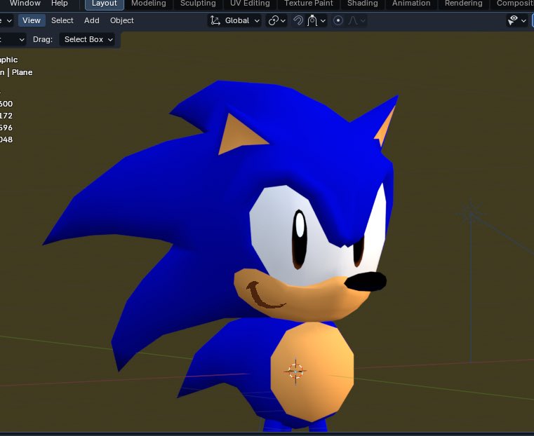The image size is (534, 436).
Task: Open the viewport Object menu
Action: [121, 20]
